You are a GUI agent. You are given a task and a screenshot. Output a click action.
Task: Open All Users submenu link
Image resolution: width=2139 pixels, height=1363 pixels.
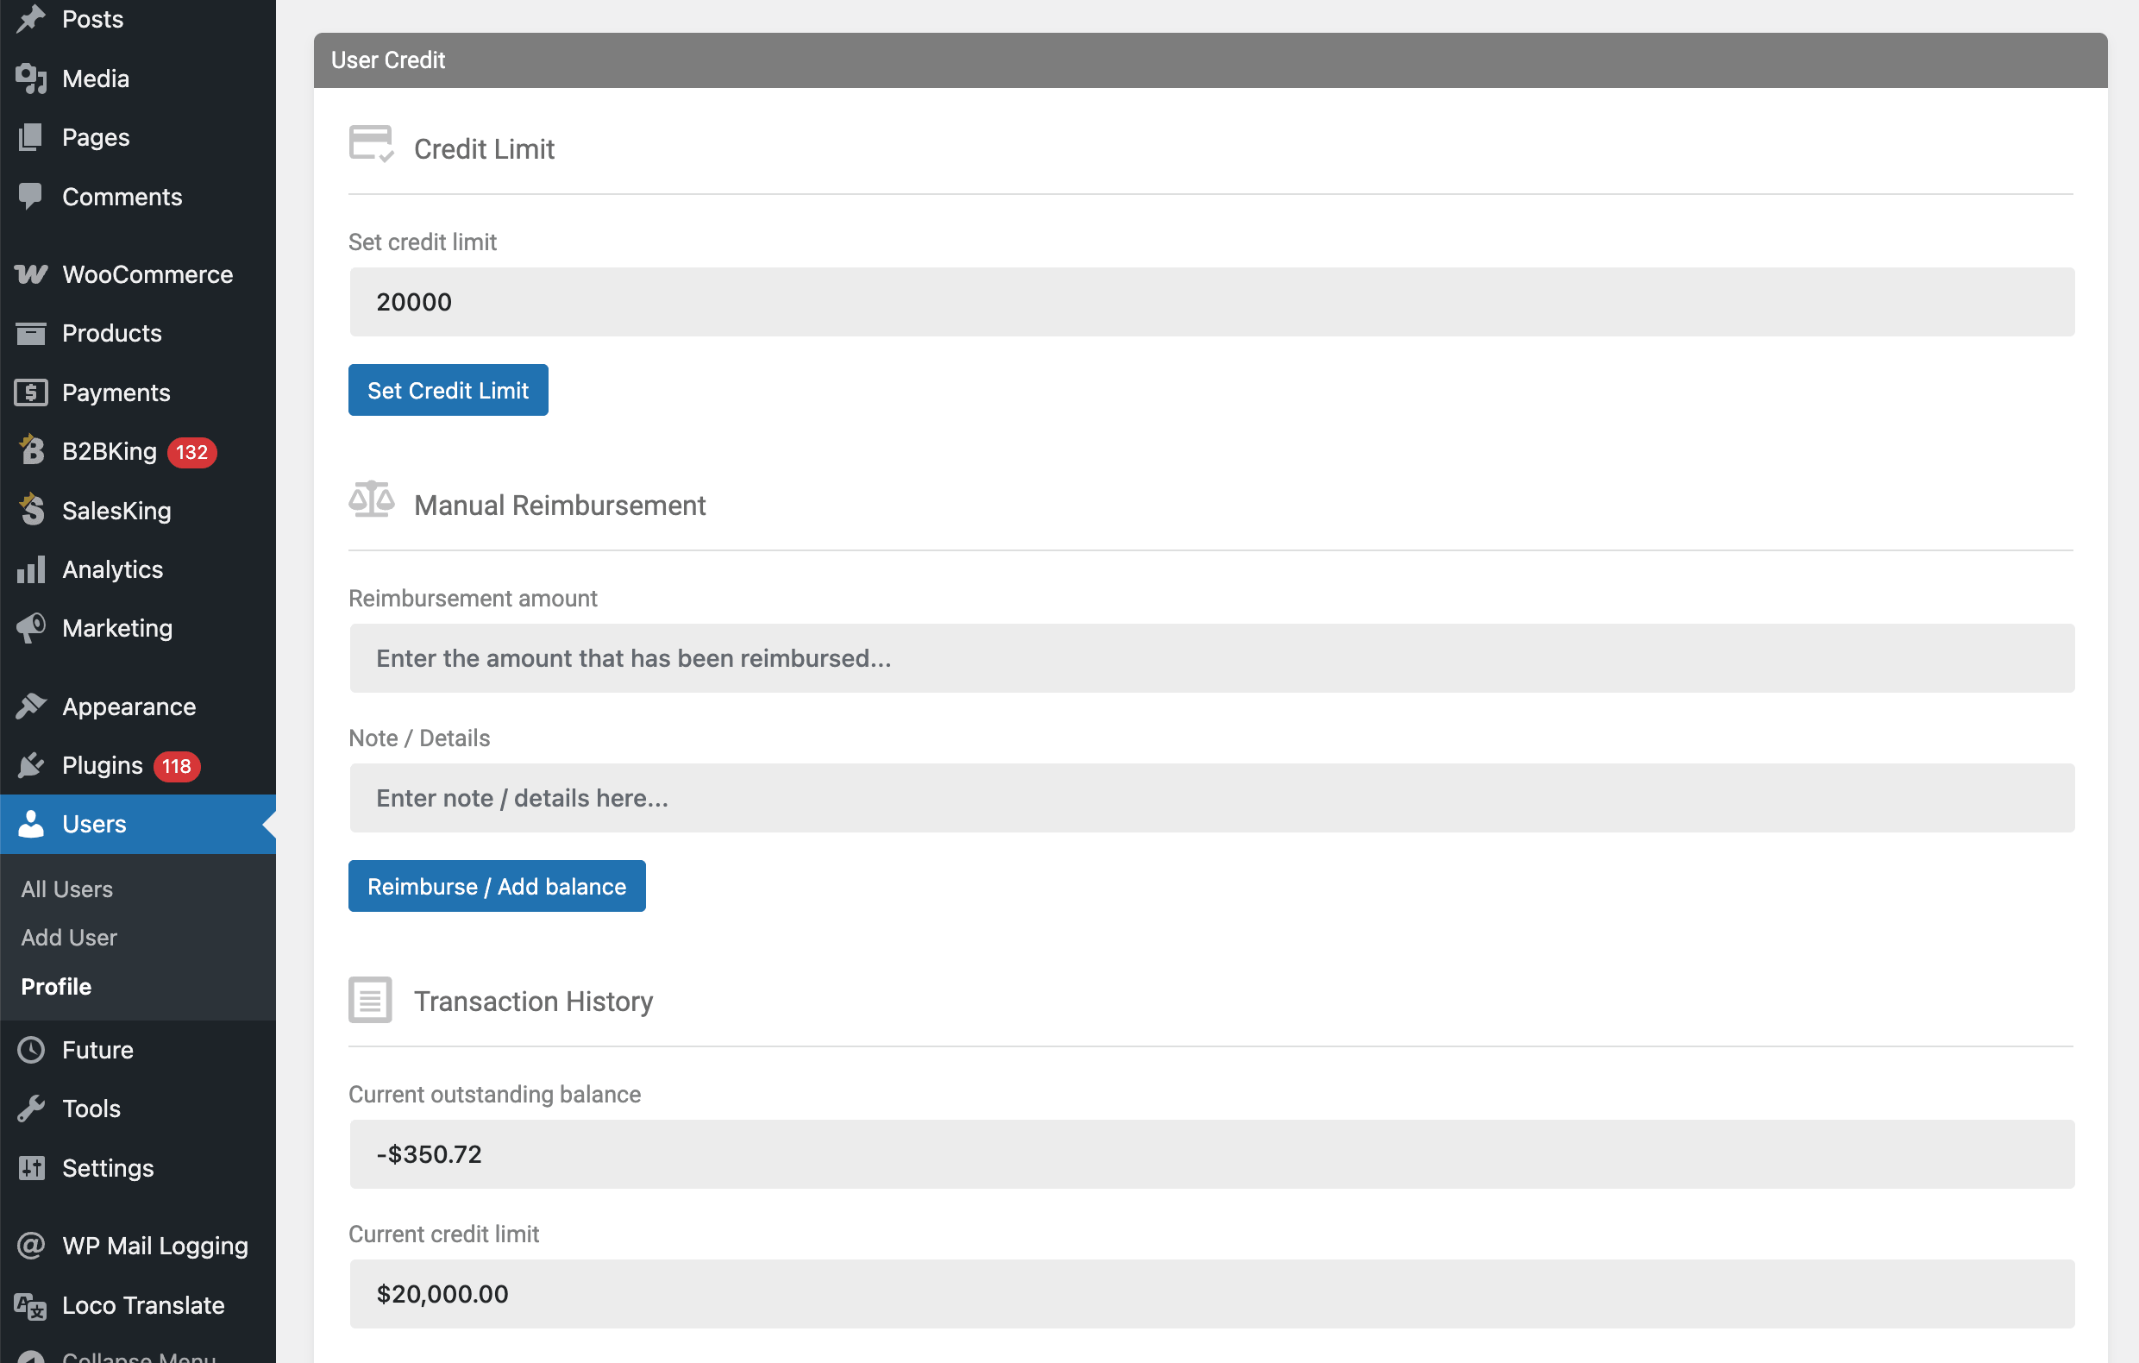[x=66, y=889]
